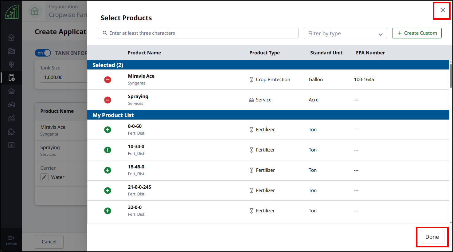Add 0-0-60 fertilizer with green plus
The image size is (453, 252).
coord(107,130)
